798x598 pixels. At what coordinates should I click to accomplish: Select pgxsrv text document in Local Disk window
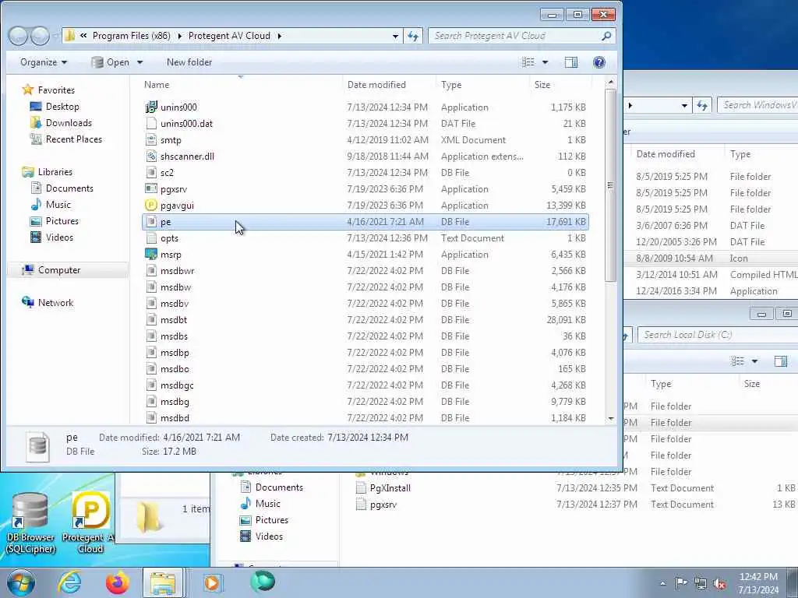coord(383,505)
